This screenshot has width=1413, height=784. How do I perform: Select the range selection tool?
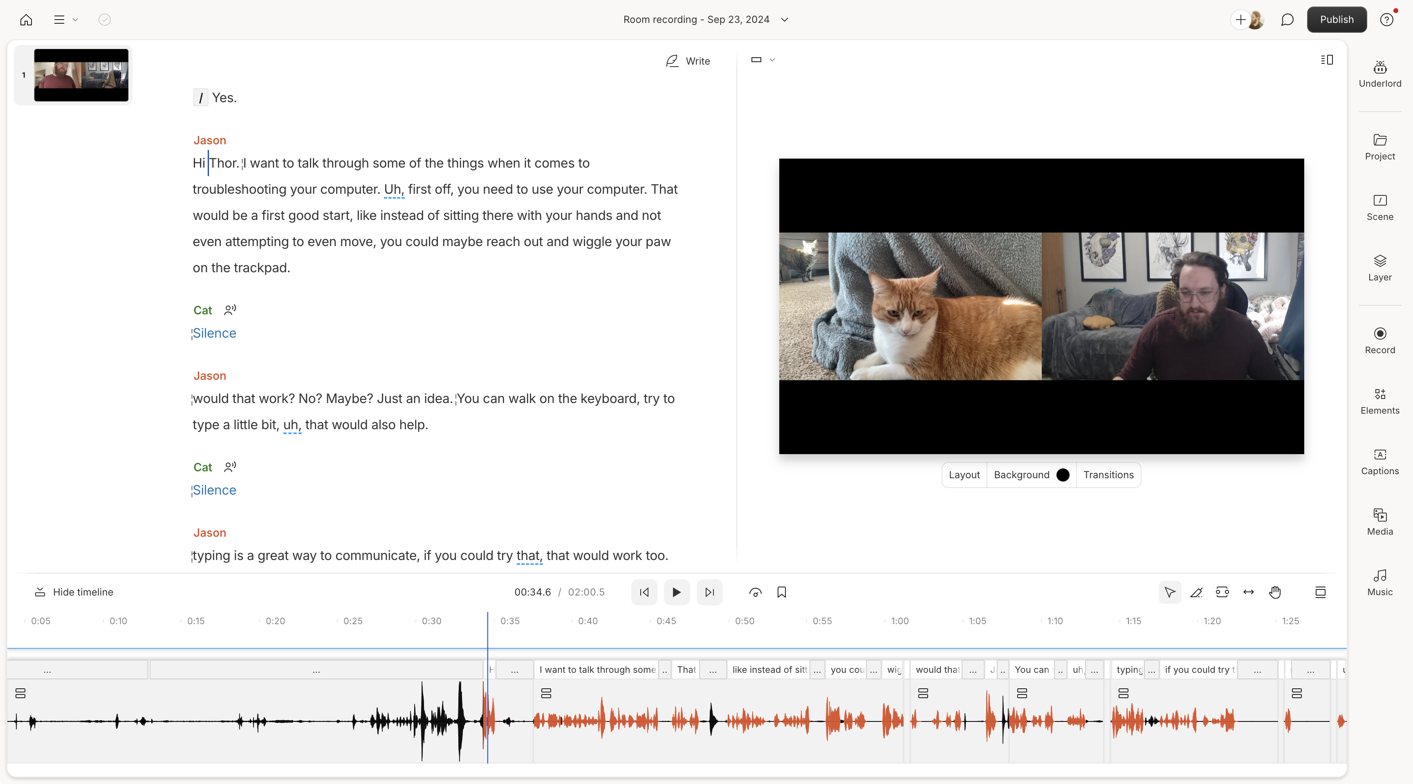(1222, 592)
